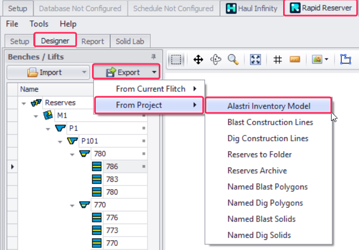Click the 780 flitch icon
The width and height of the screenshot is (359, 250).
[97, 192]
